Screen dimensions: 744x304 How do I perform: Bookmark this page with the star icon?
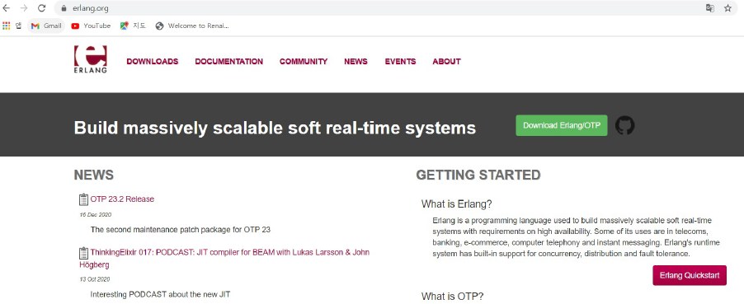pos(728,8)
